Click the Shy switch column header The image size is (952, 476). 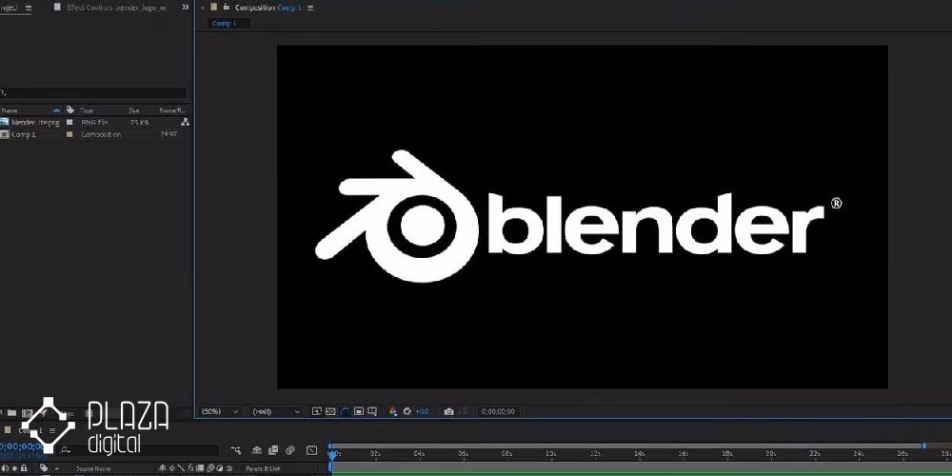click(x=162, y=468)
